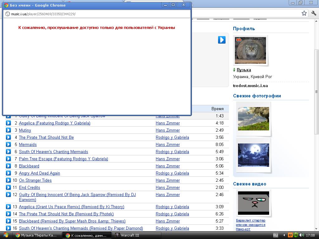
Task: Play track 4 The Pirate That Should Not Be
Action: 8,137
